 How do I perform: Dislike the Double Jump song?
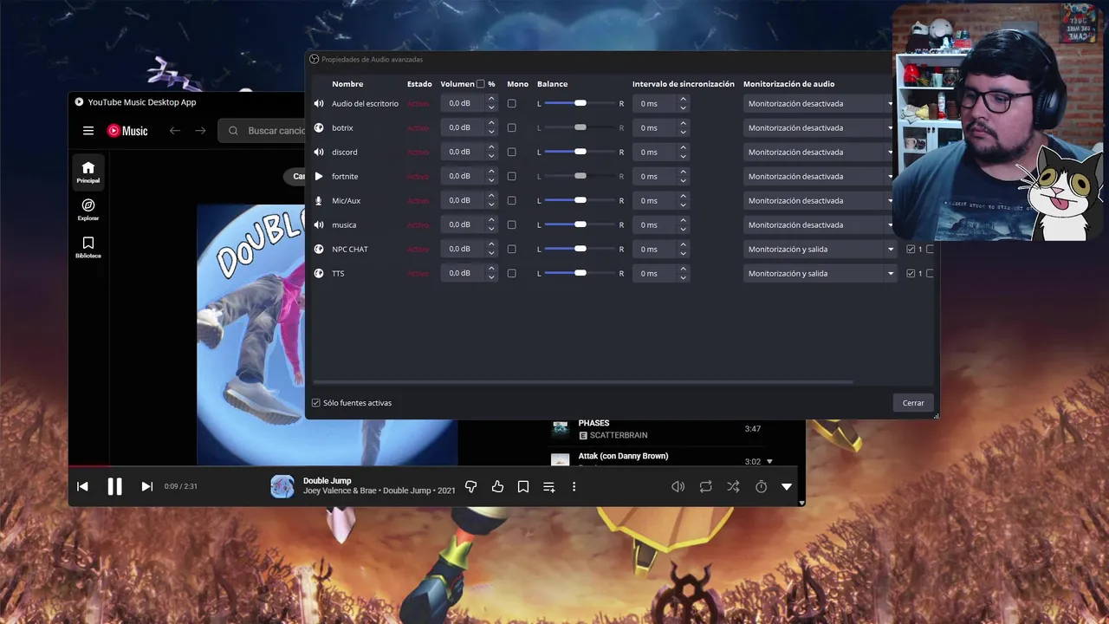pyautogui.click(x=471, y=487)
